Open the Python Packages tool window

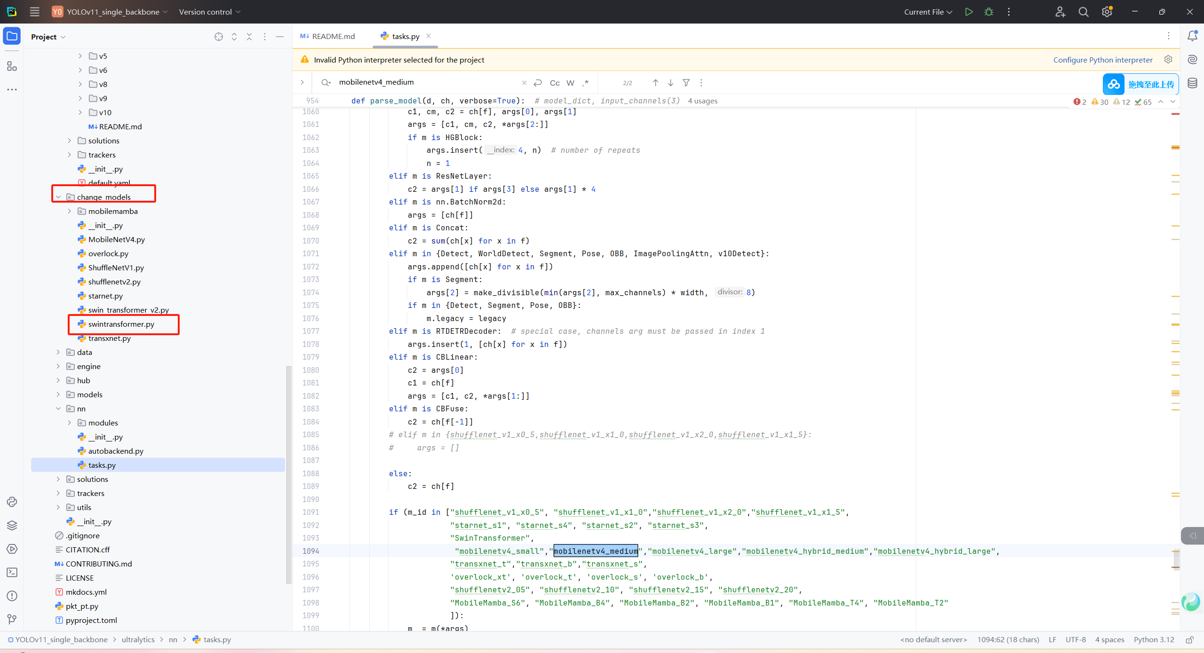(x=12, y=525)
